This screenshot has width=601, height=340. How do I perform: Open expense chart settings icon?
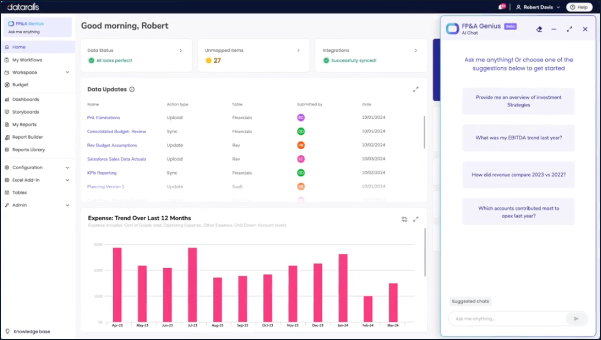[404, 219]
